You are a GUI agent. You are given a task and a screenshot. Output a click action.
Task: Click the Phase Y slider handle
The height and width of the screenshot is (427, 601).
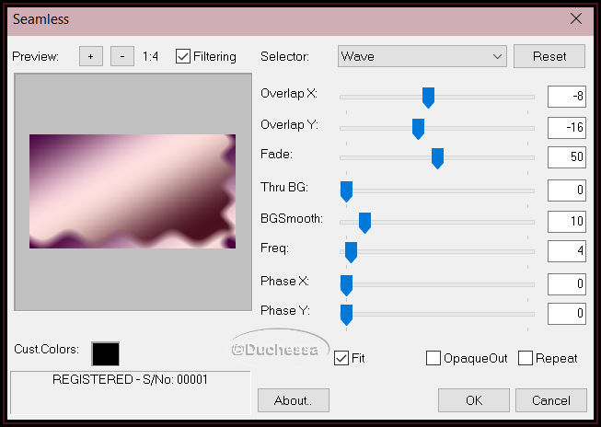tap(346, 315)
